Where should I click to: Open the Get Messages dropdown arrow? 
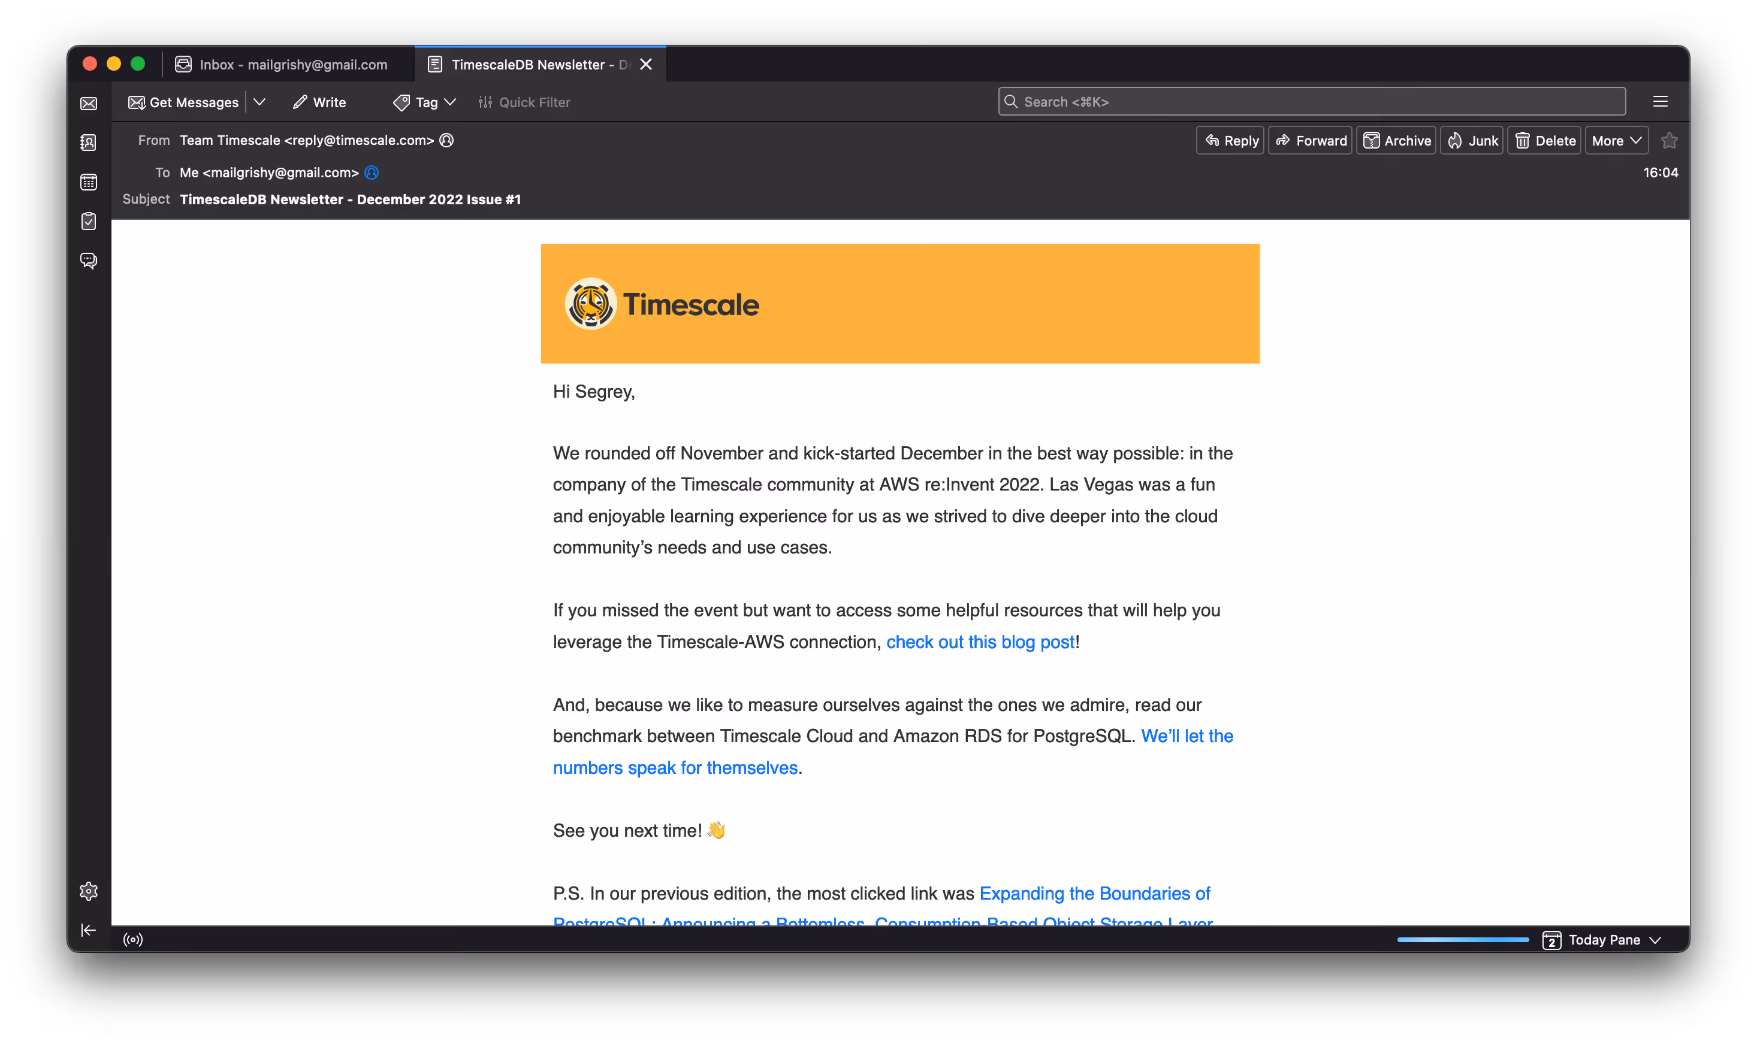(x=259, y=102)
